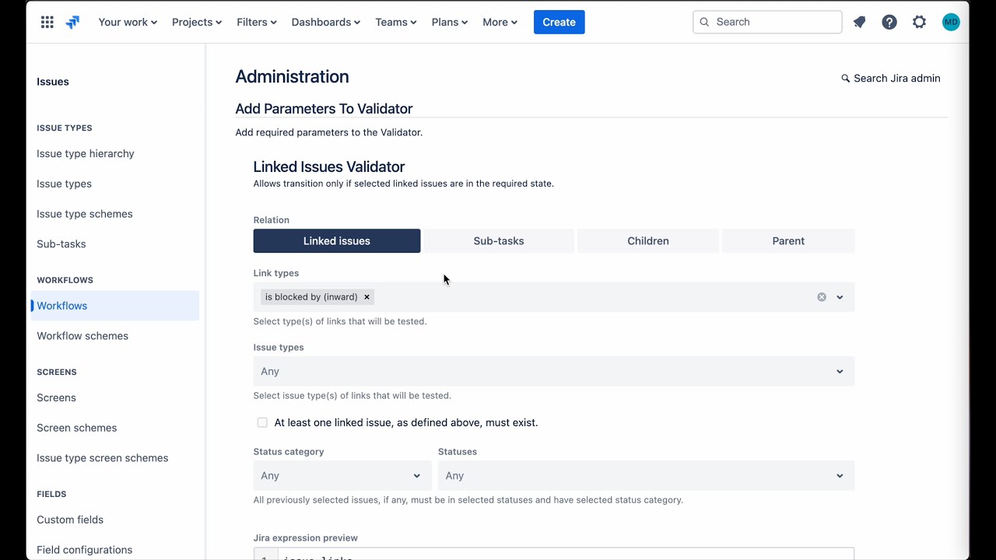Open the Status category dropdown
996x560 pixels.
coord(342,475)
